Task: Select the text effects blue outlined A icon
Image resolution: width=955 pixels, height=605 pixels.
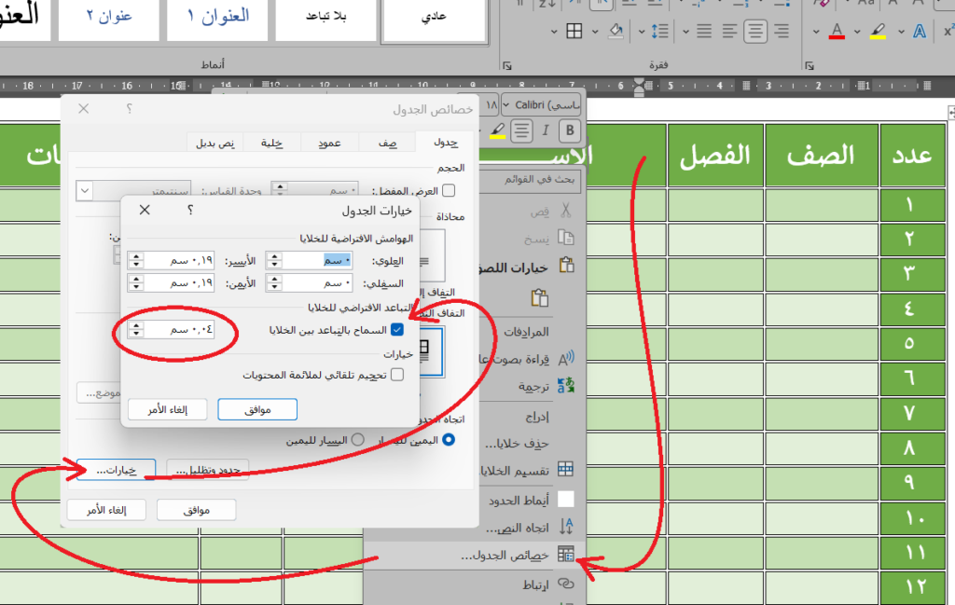Action: tap(920, 31)
